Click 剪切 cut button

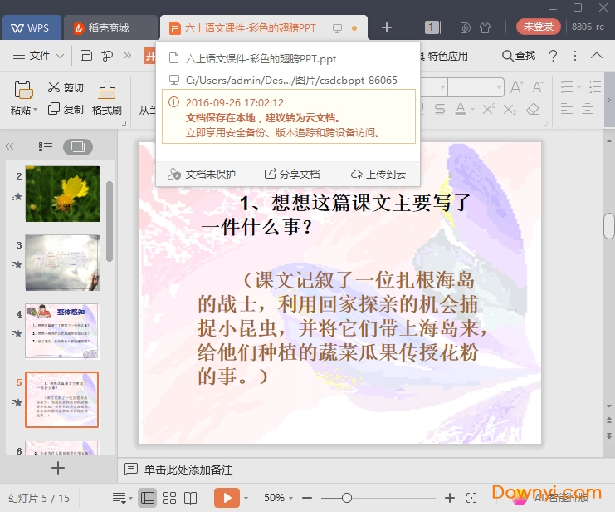pos(66,87)
